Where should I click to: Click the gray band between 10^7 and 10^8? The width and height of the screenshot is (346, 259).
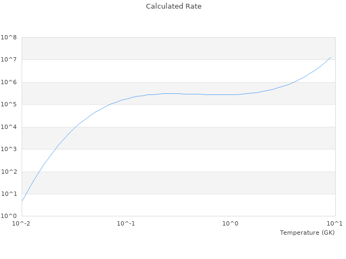(x=178, y=49)
